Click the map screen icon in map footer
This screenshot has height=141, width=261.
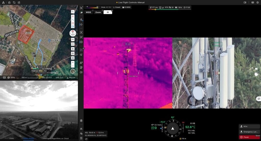pyautogui.click(x=4, y=78)
